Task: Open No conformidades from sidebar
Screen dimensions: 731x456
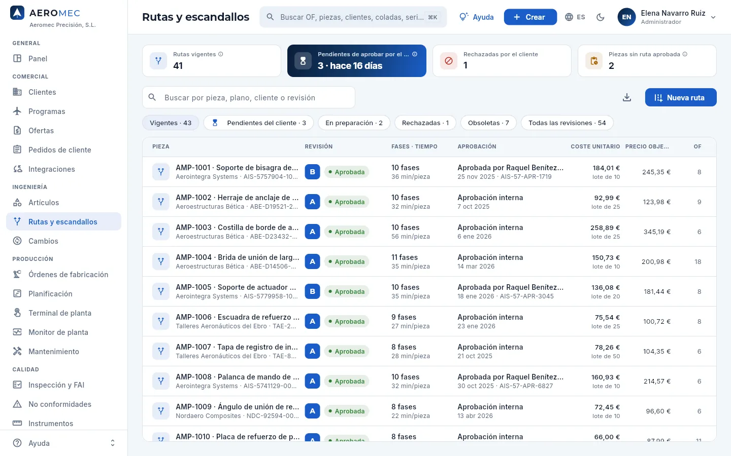Action: [x=63, y=404]
